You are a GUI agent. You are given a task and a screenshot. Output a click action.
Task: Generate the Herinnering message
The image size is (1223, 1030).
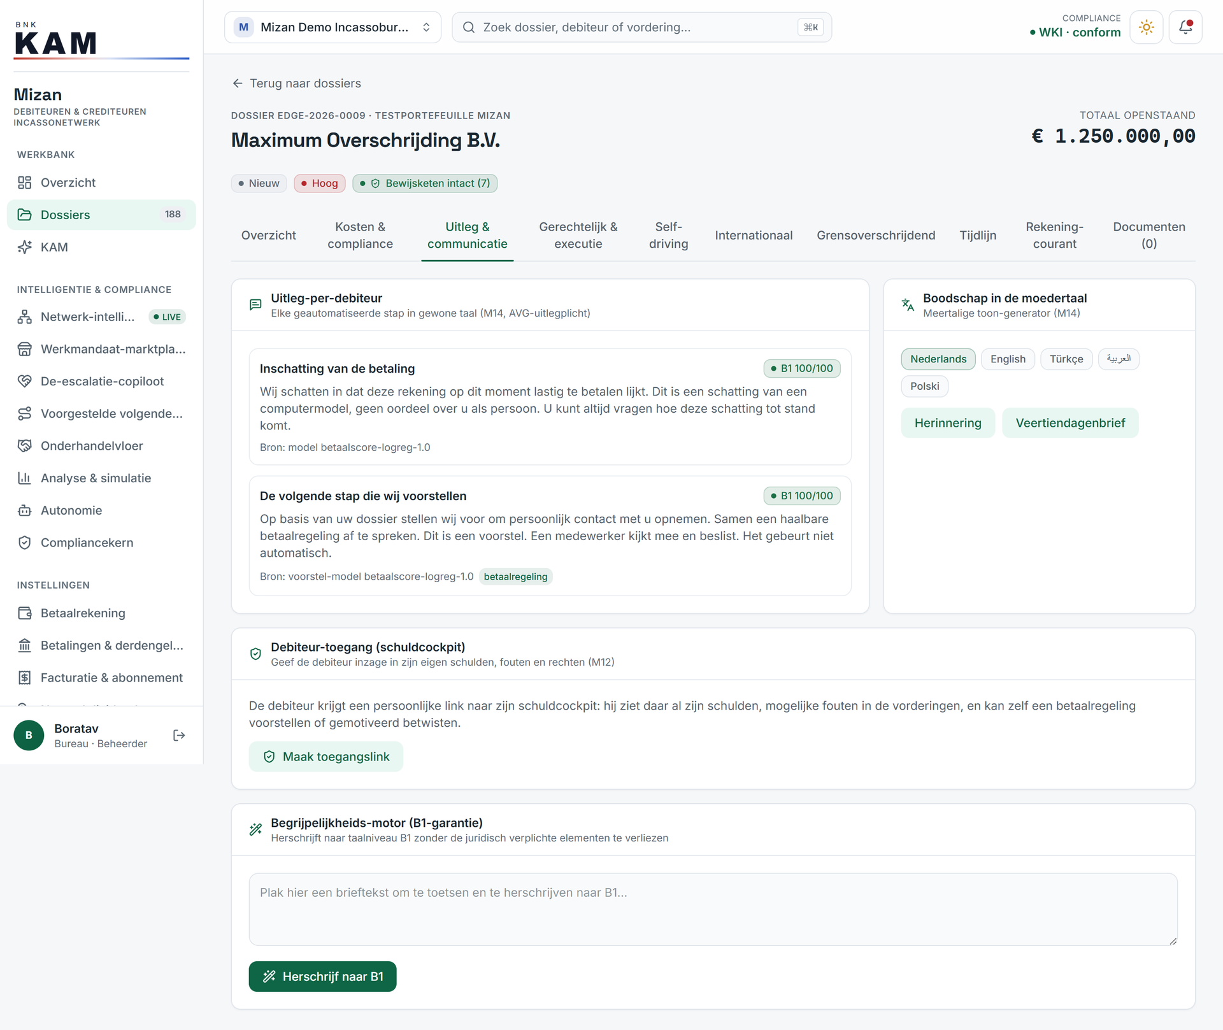click(x=948, y=423)
